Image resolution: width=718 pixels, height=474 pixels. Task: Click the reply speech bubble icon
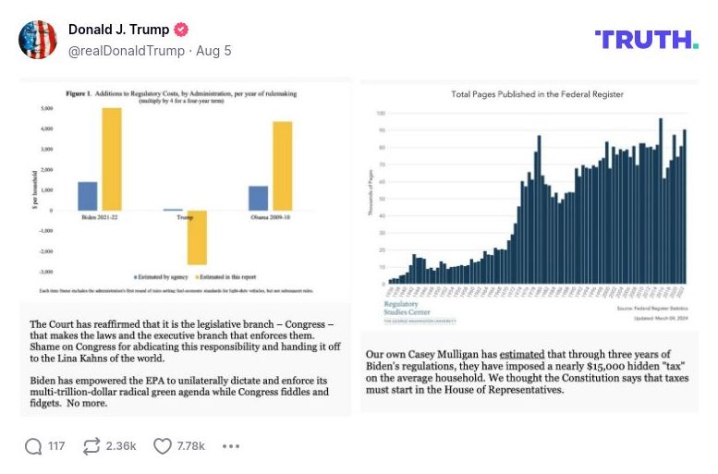tap(33, 446)
